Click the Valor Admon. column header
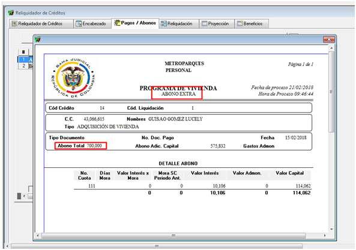 point(247,173)
